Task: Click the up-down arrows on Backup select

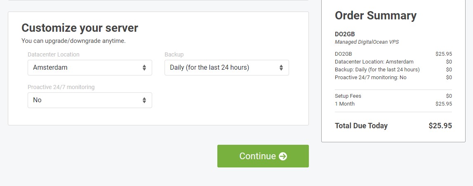Action: [x=281, y=68]
